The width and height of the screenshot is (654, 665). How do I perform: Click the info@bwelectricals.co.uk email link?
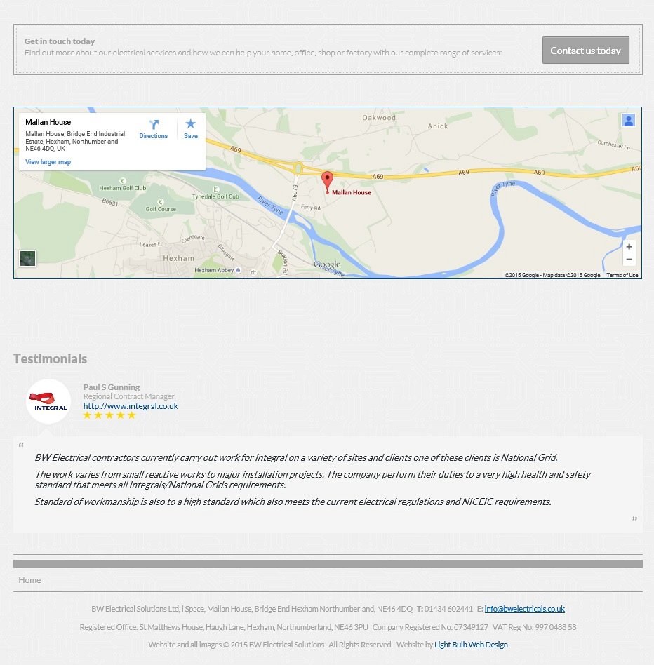click(x=525, y=609)
